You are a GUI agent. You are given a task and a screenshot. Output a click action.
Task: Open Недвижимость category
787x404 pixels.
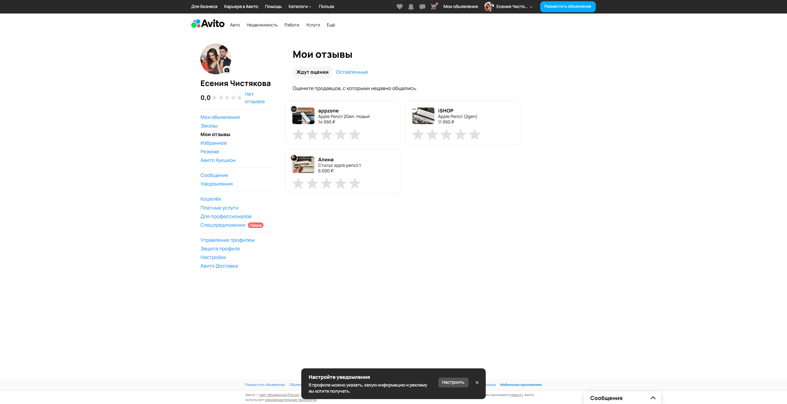[262, 25]
